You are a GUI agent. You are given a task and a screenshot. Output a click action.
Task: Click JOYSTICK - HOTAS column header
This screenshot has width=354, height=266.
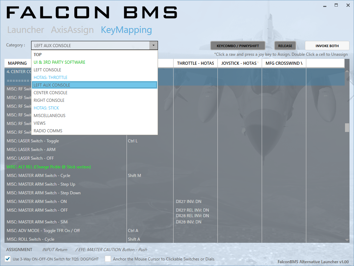tap(240, 63)
